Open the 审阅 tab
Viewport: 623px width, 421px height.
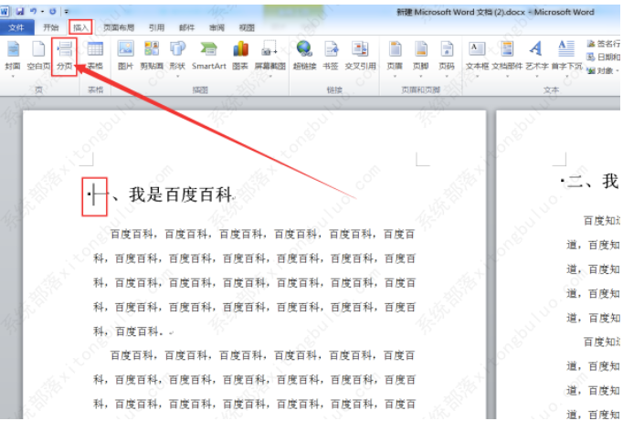pos(216,27)
